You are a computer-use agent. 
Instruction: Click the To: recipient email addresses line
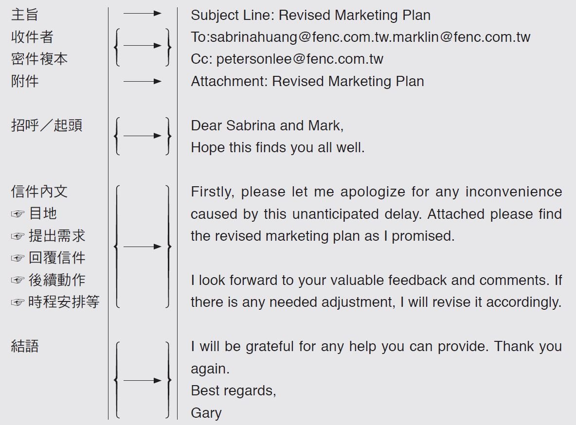360,37
